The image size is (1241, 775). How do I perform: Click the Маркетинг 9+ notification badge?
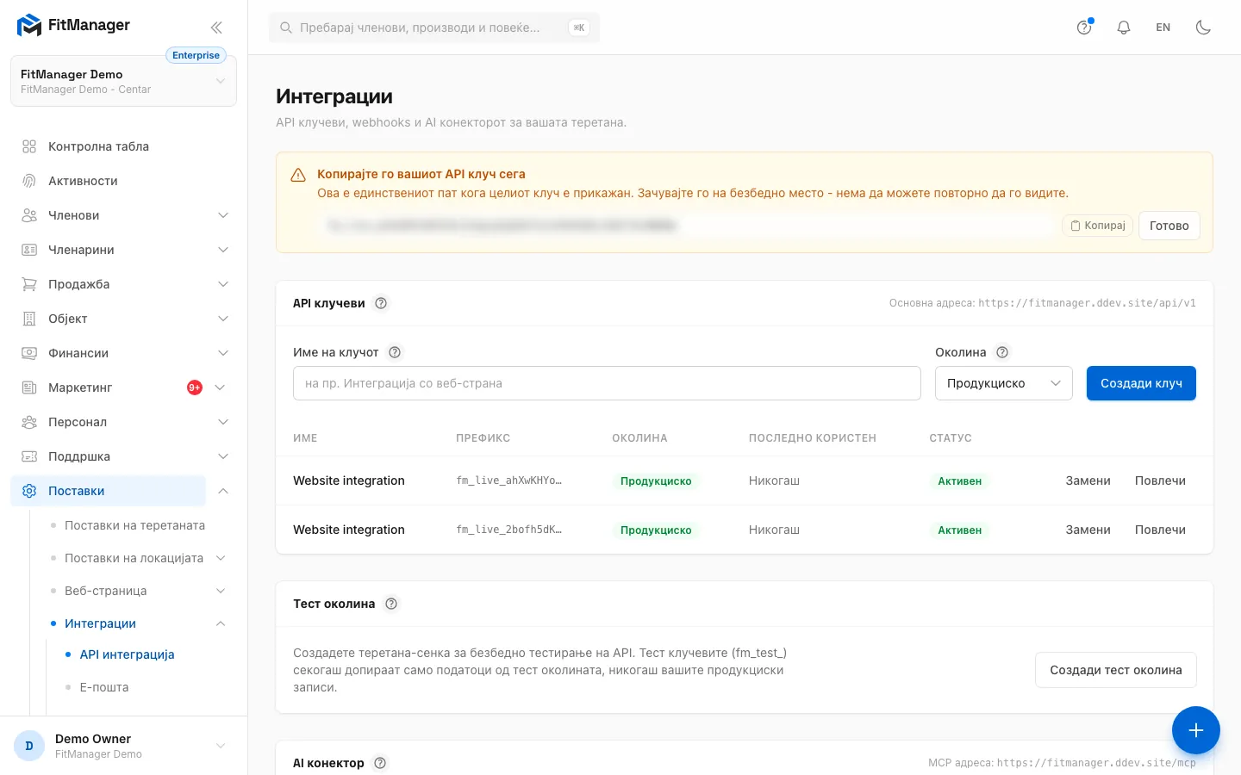click(195, 387)
